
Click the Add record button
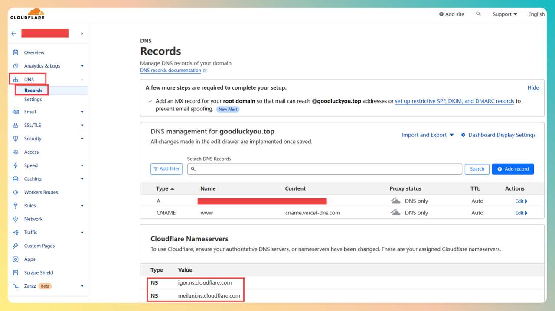click(x=513, y=169)
